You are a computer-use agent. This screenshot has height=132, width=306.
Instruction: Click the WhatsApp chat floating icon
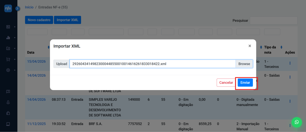pos(296,122)
